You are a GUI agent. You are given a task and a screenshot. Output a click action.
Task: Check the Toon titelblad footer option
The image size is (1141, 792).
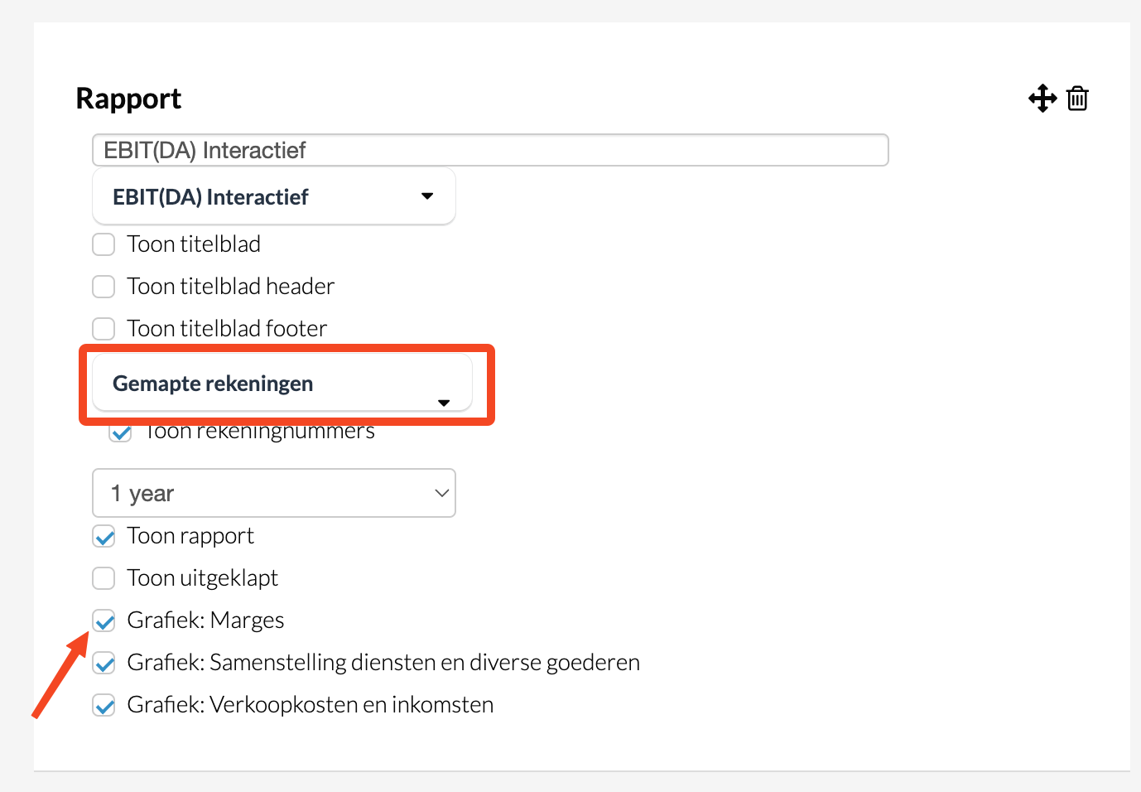click(x=104, y=329)
